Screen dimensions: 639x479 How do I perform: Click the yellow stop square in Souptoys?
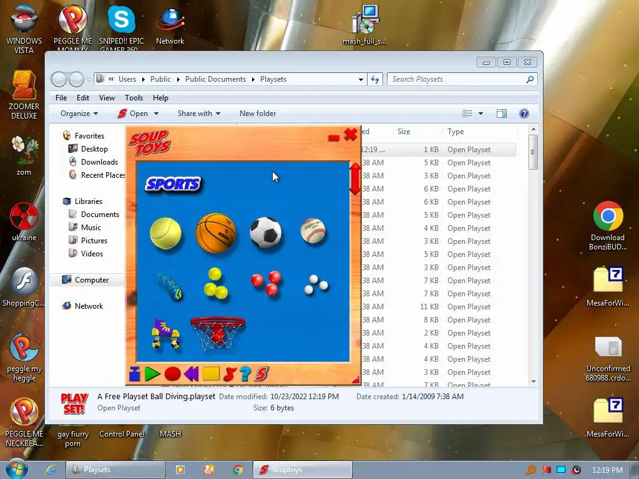pyautogui.click(x=211, y=374)
